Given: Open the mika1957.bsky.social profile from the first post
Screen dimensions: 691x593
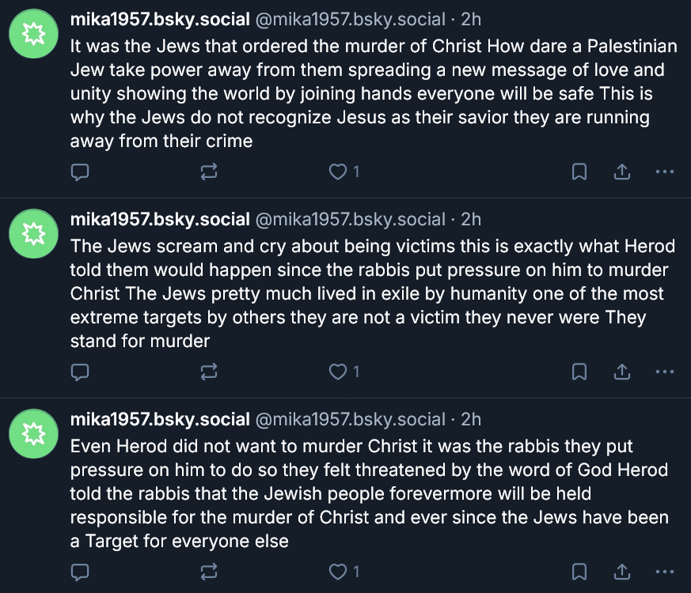Looking at the screenshot, I should [x=160, y=19].
